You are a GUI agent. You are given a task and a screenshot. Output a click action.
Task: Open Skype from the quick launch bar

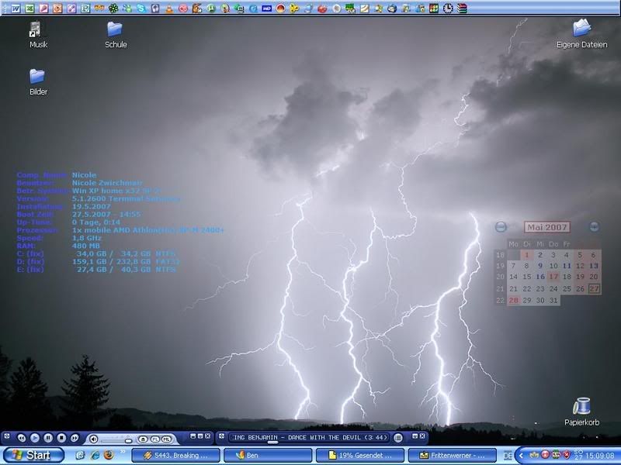click(141, 9)
